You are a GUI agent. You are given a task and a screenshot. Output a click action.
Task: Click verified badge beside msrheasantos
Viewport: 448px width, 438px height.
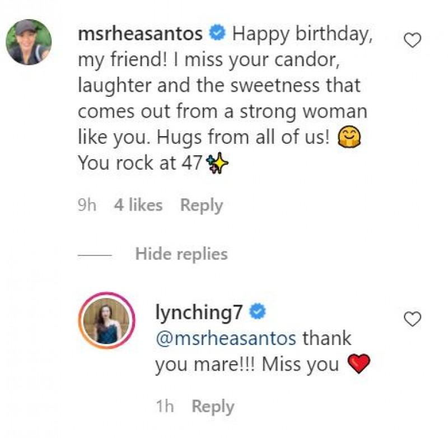pyautogui.click(x=216, y=34)
